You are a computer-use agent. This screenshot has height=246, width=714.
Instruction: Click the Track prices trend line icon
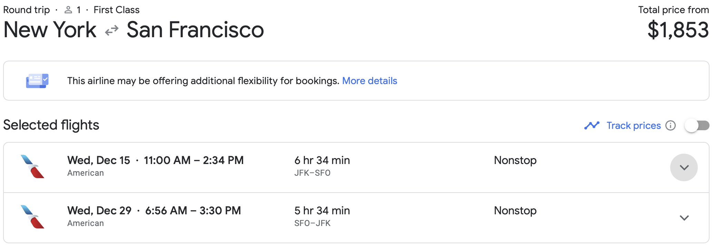coord(592,125)
